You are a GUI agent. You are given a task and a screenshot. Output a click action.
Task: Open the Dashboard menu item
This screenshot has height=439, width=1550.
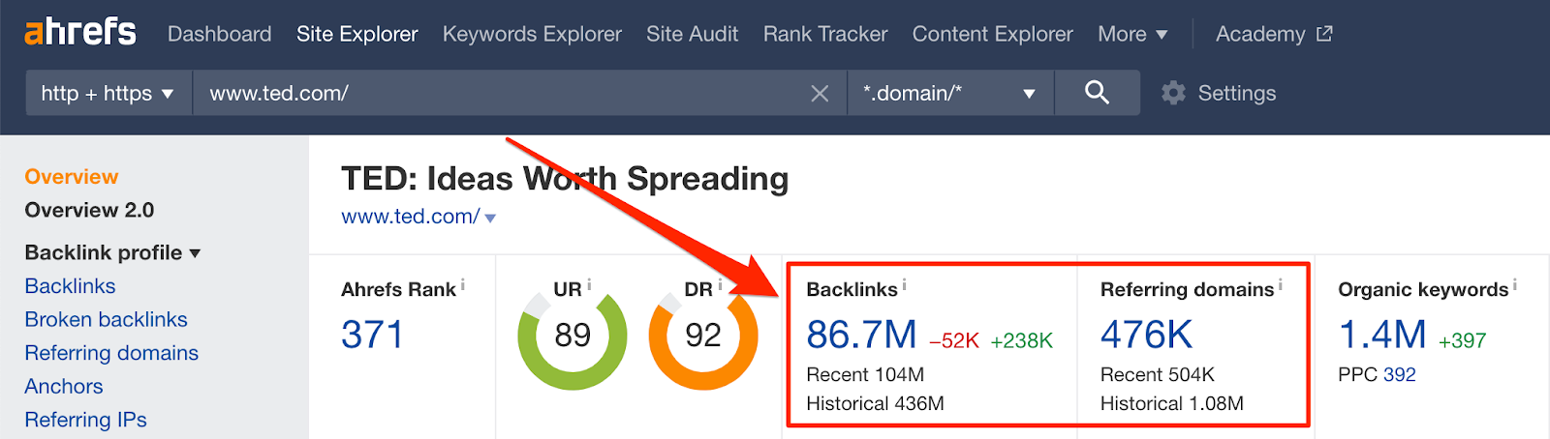219,34
